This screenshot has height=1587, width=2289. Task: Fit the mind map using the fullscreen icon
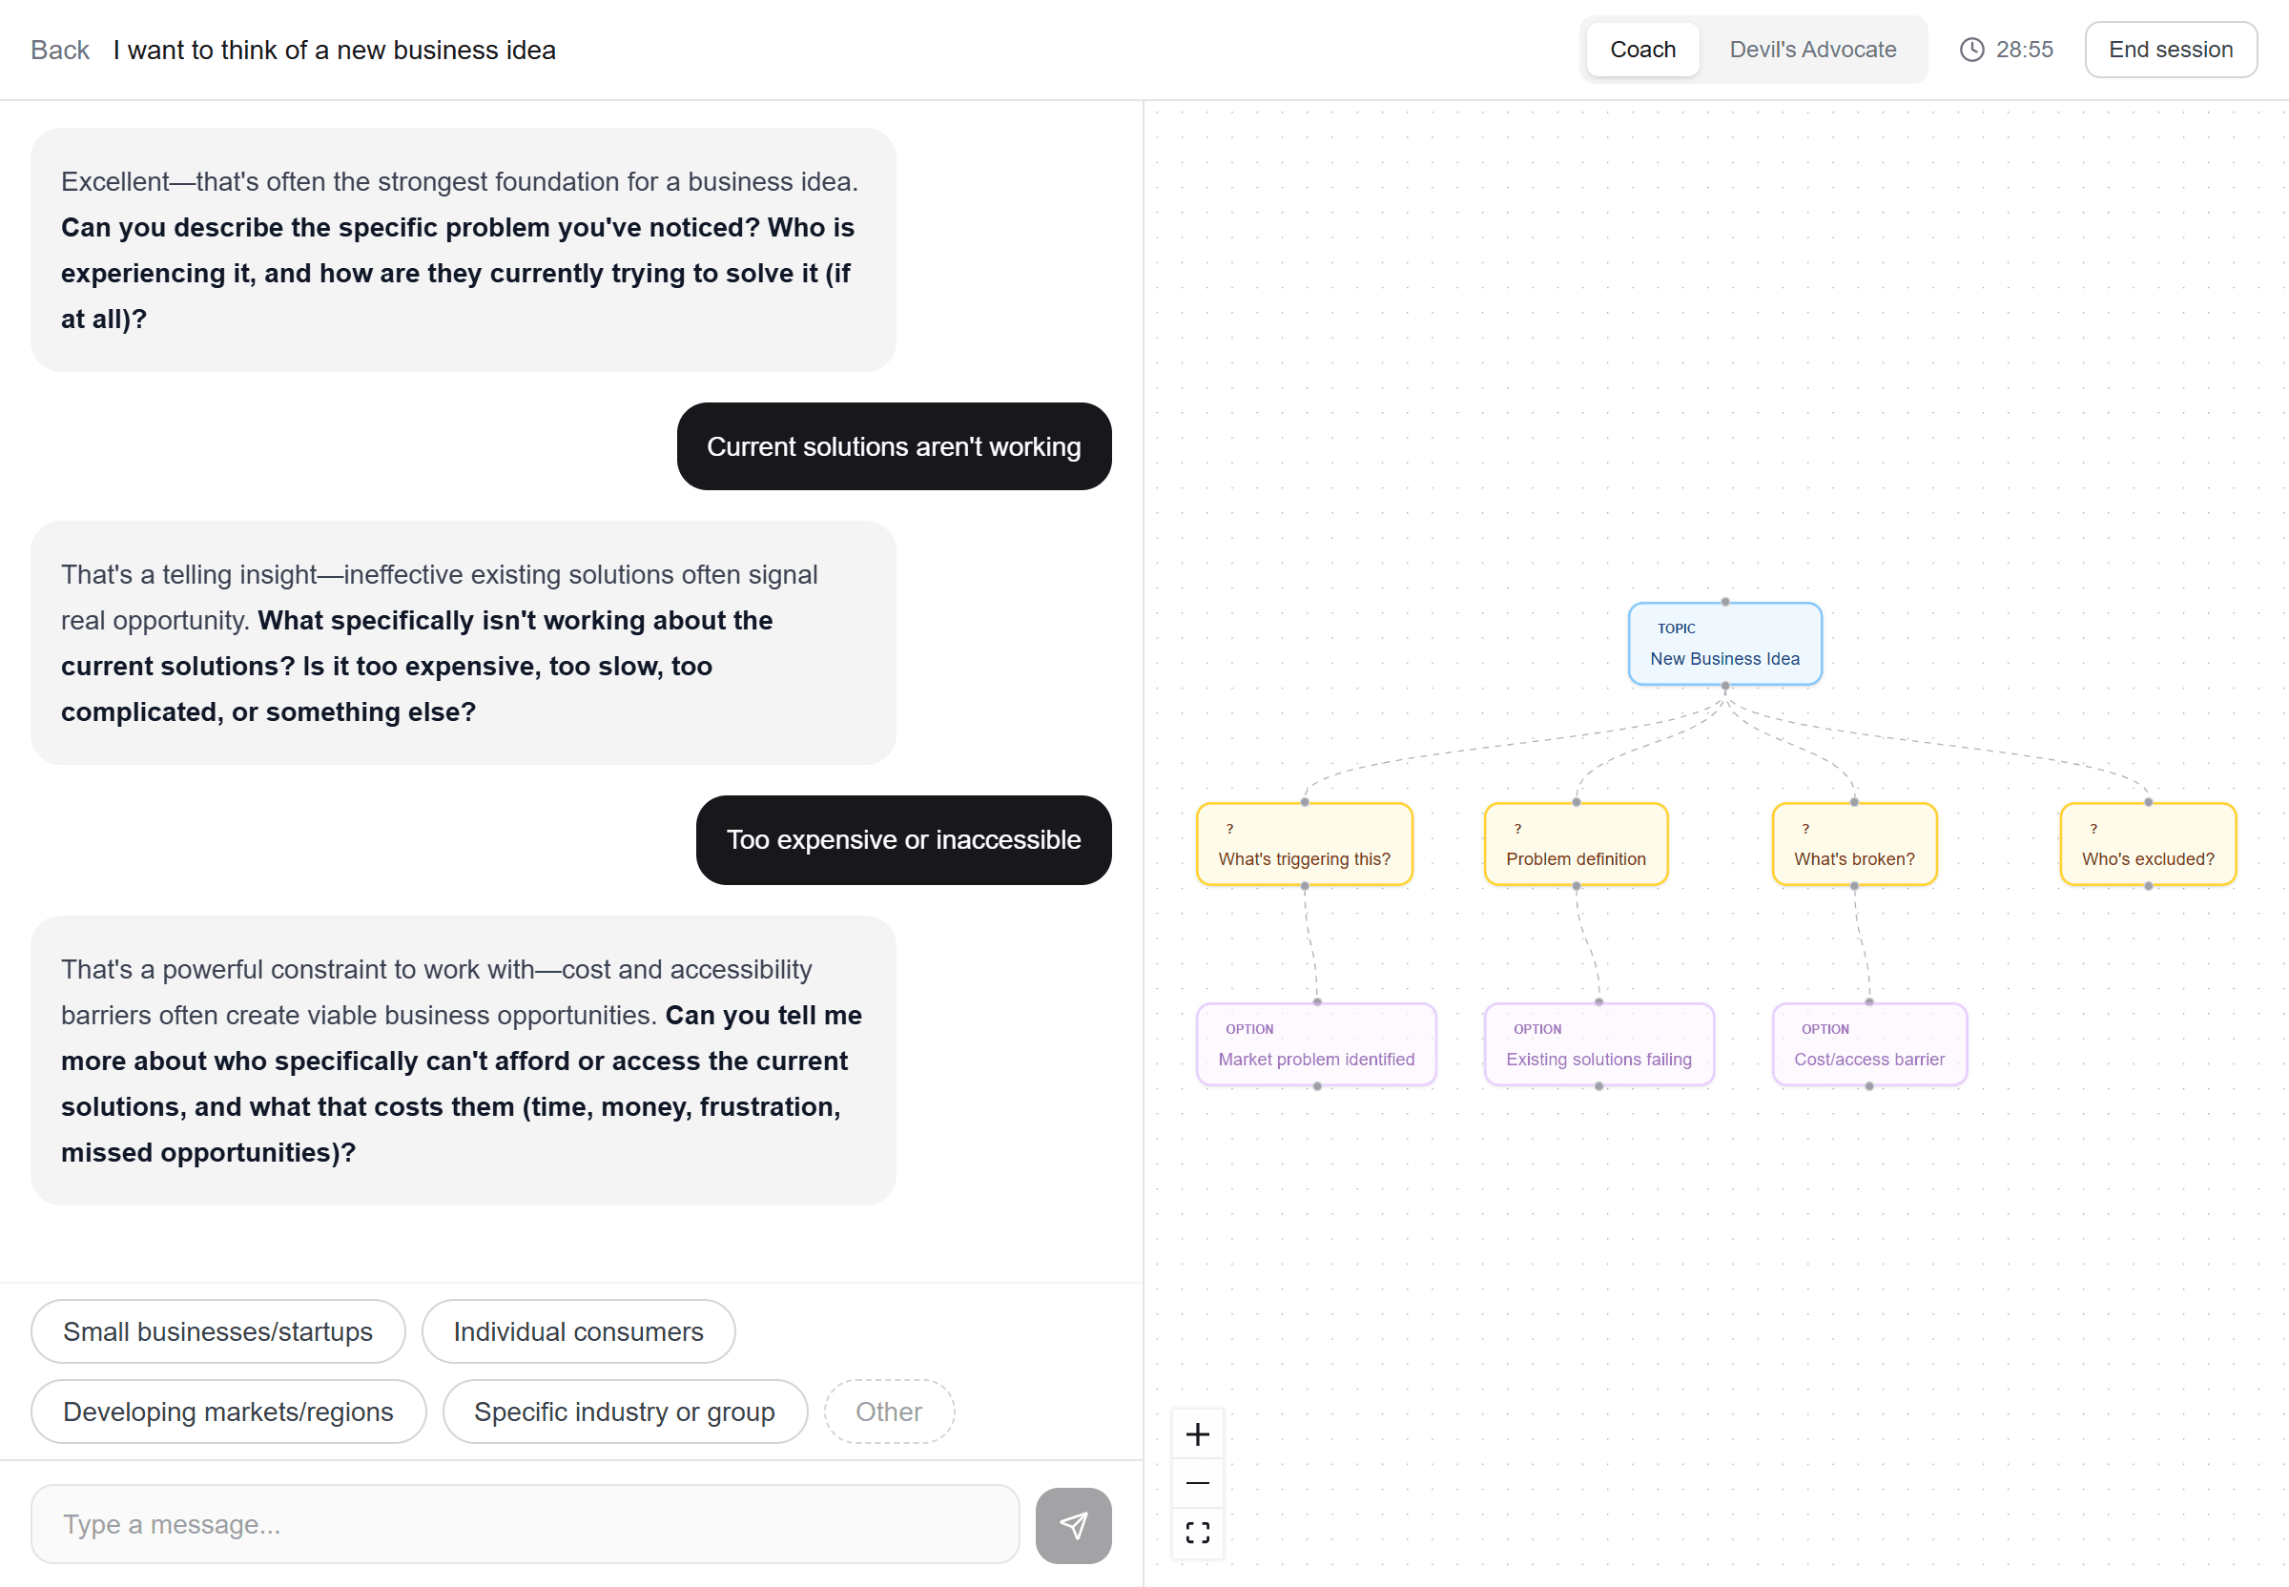point(1197,1533)
